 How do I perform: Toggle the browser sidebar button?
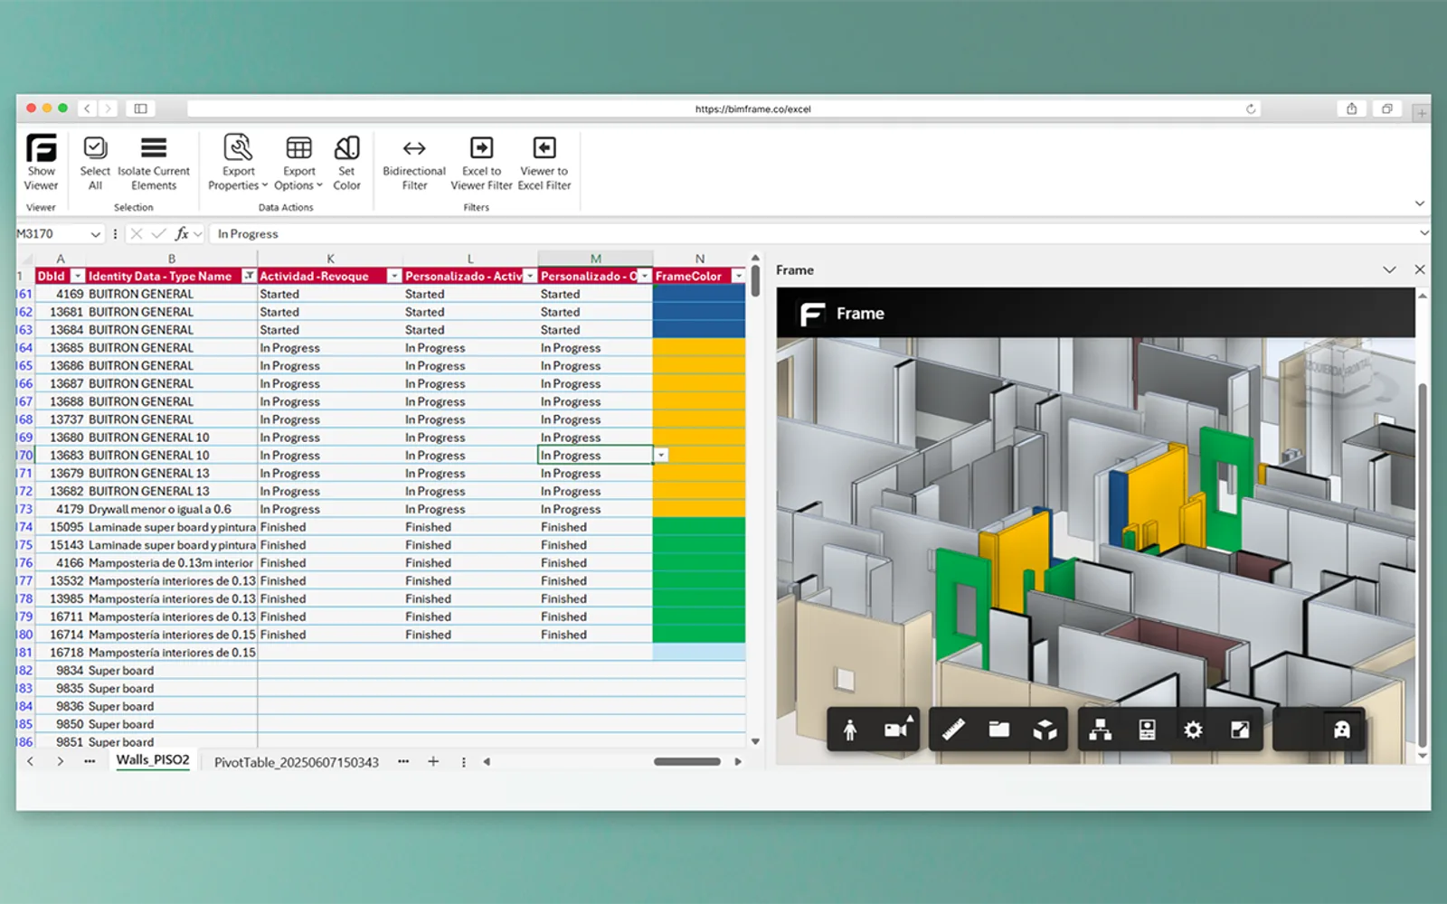(141, 108)
